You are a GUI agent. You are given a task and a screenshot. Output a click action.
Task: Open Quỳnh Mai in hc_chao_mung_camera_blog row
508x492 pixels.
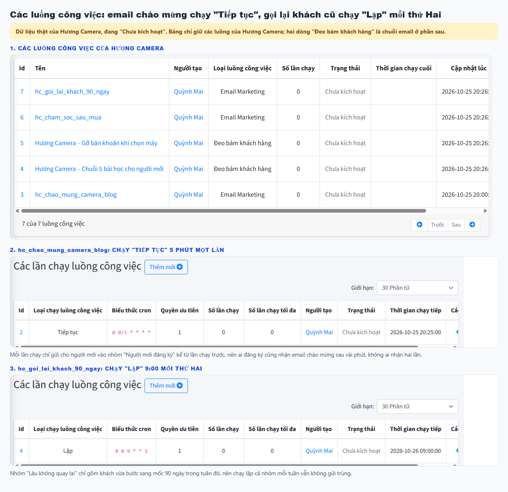coord(188,195)
